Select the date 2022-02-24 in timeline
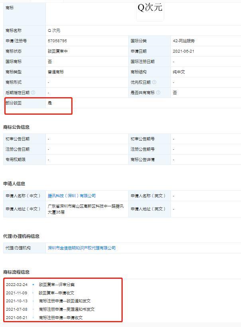 [x=17, y=285]
